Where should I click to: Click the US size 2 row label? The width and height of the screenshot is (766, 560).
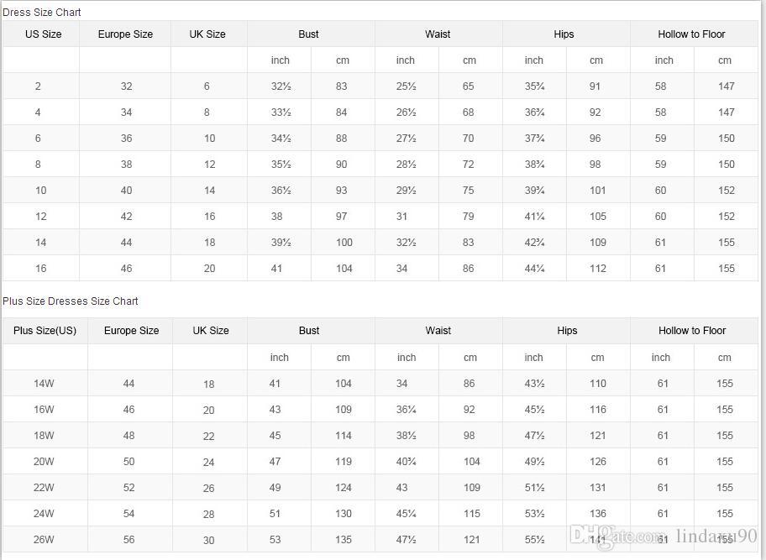[x=38, y=86]
